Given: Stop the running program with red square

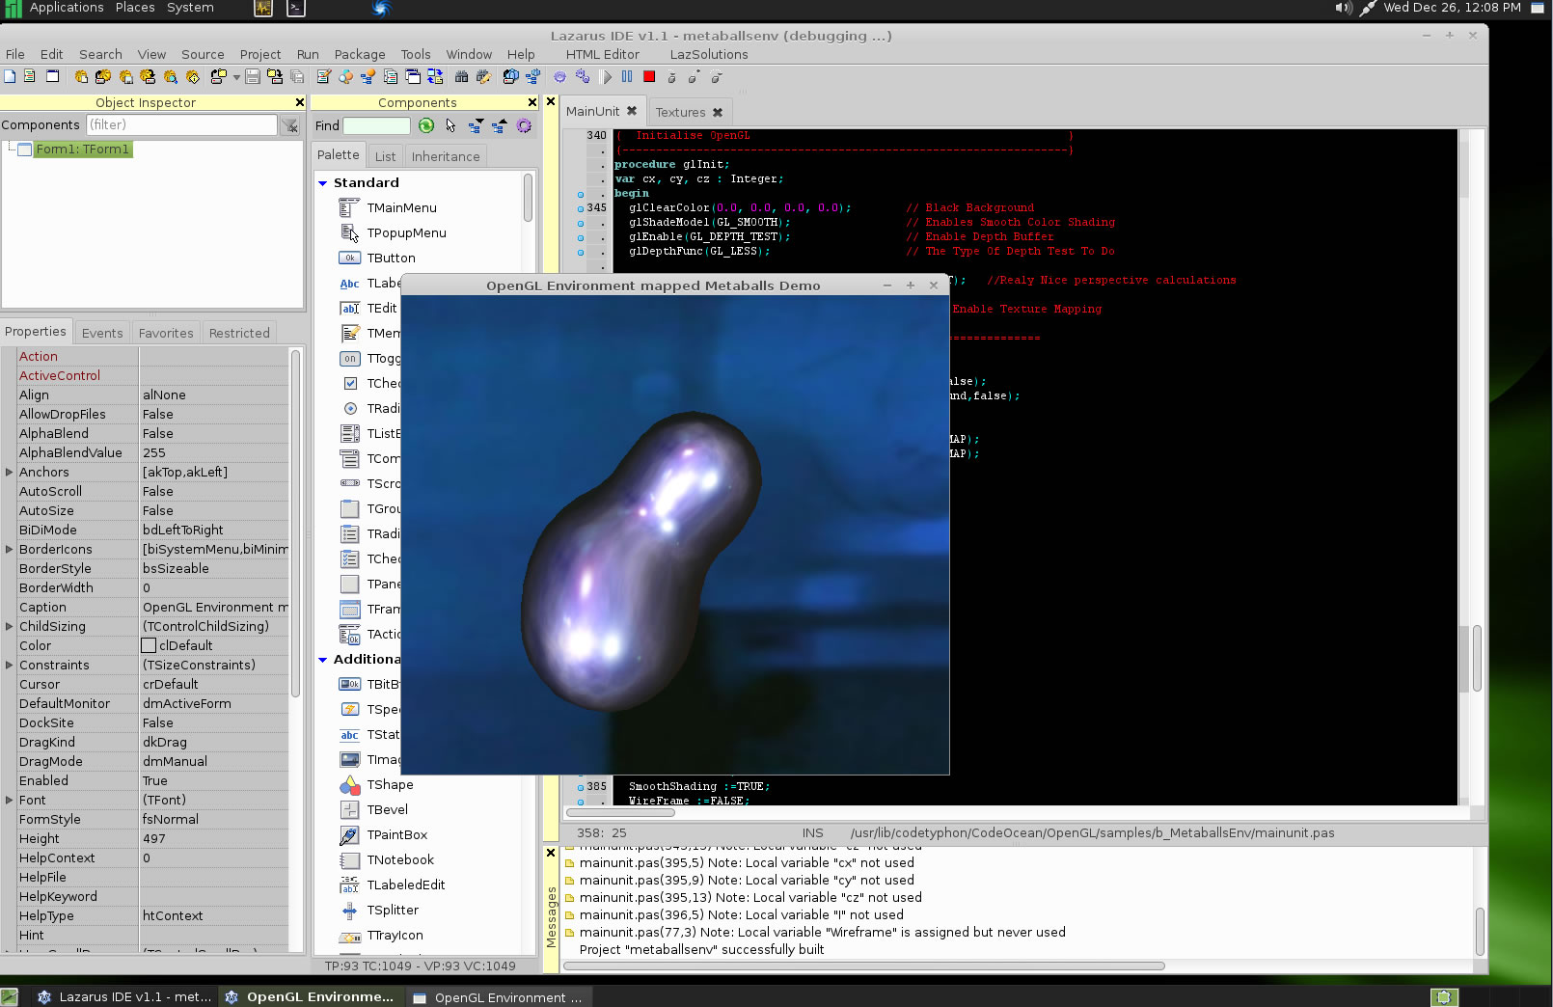Looking at the screenshot, I should [x=649, y=76].
